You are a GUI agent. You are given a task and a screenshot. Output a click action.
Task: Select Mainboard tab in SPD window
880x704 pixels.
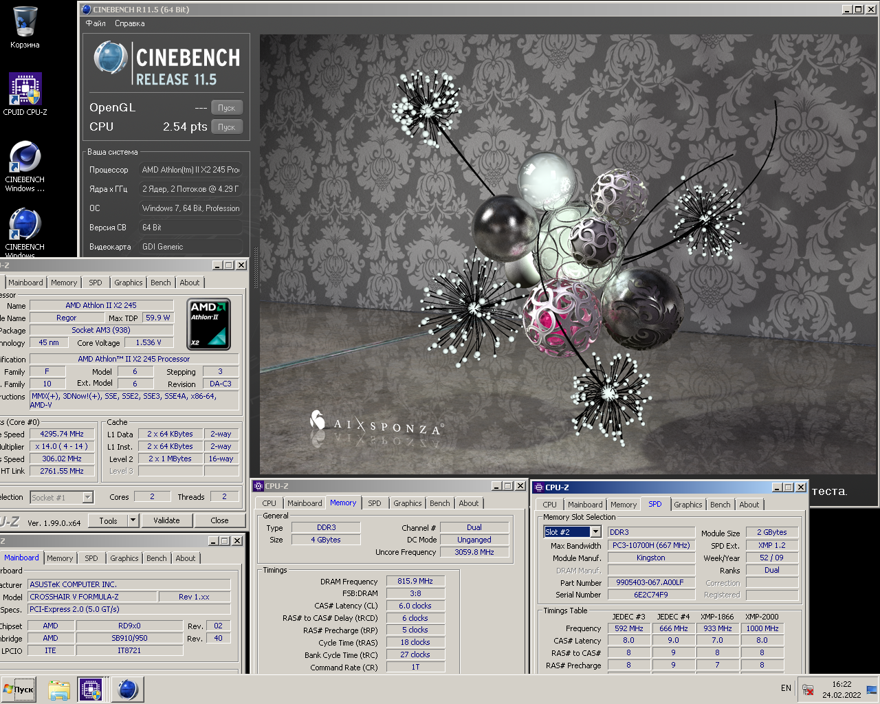tap(585, 505)
